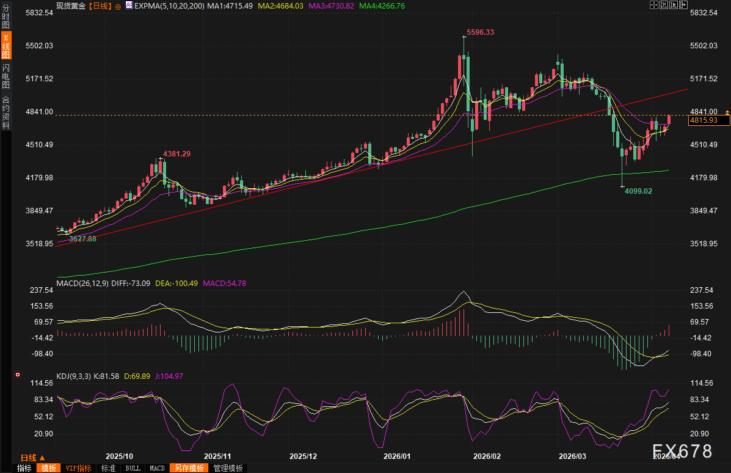
Task: Expand the EXPMA(5,10,20,200) indicator settings
Action: 169,6
